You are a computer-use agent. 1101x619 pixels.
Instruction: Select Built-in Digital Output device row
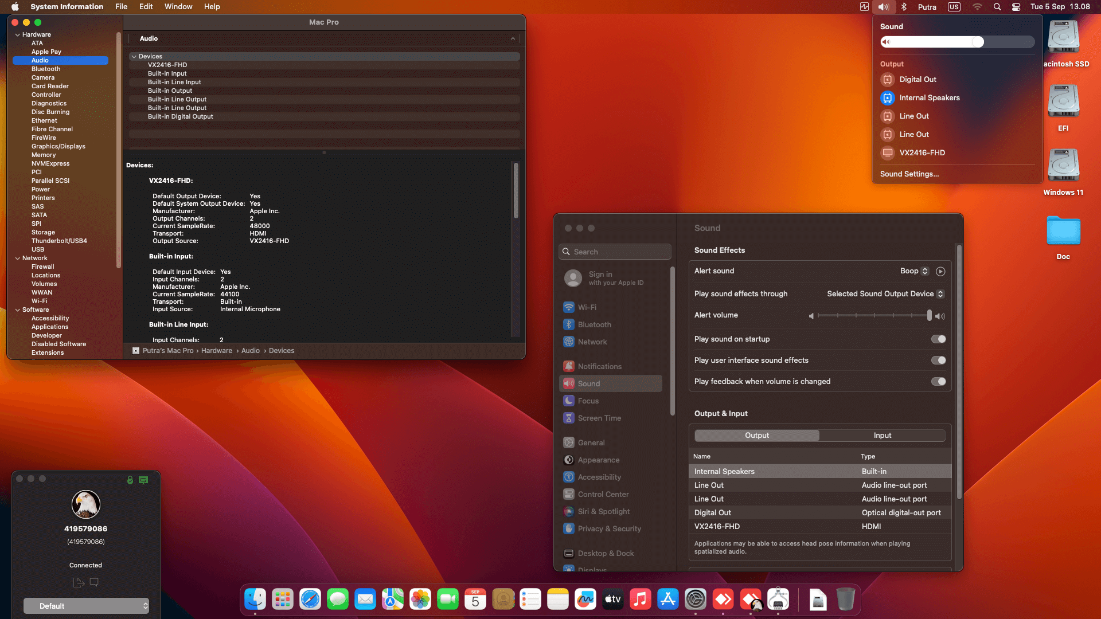coord(325,117)
